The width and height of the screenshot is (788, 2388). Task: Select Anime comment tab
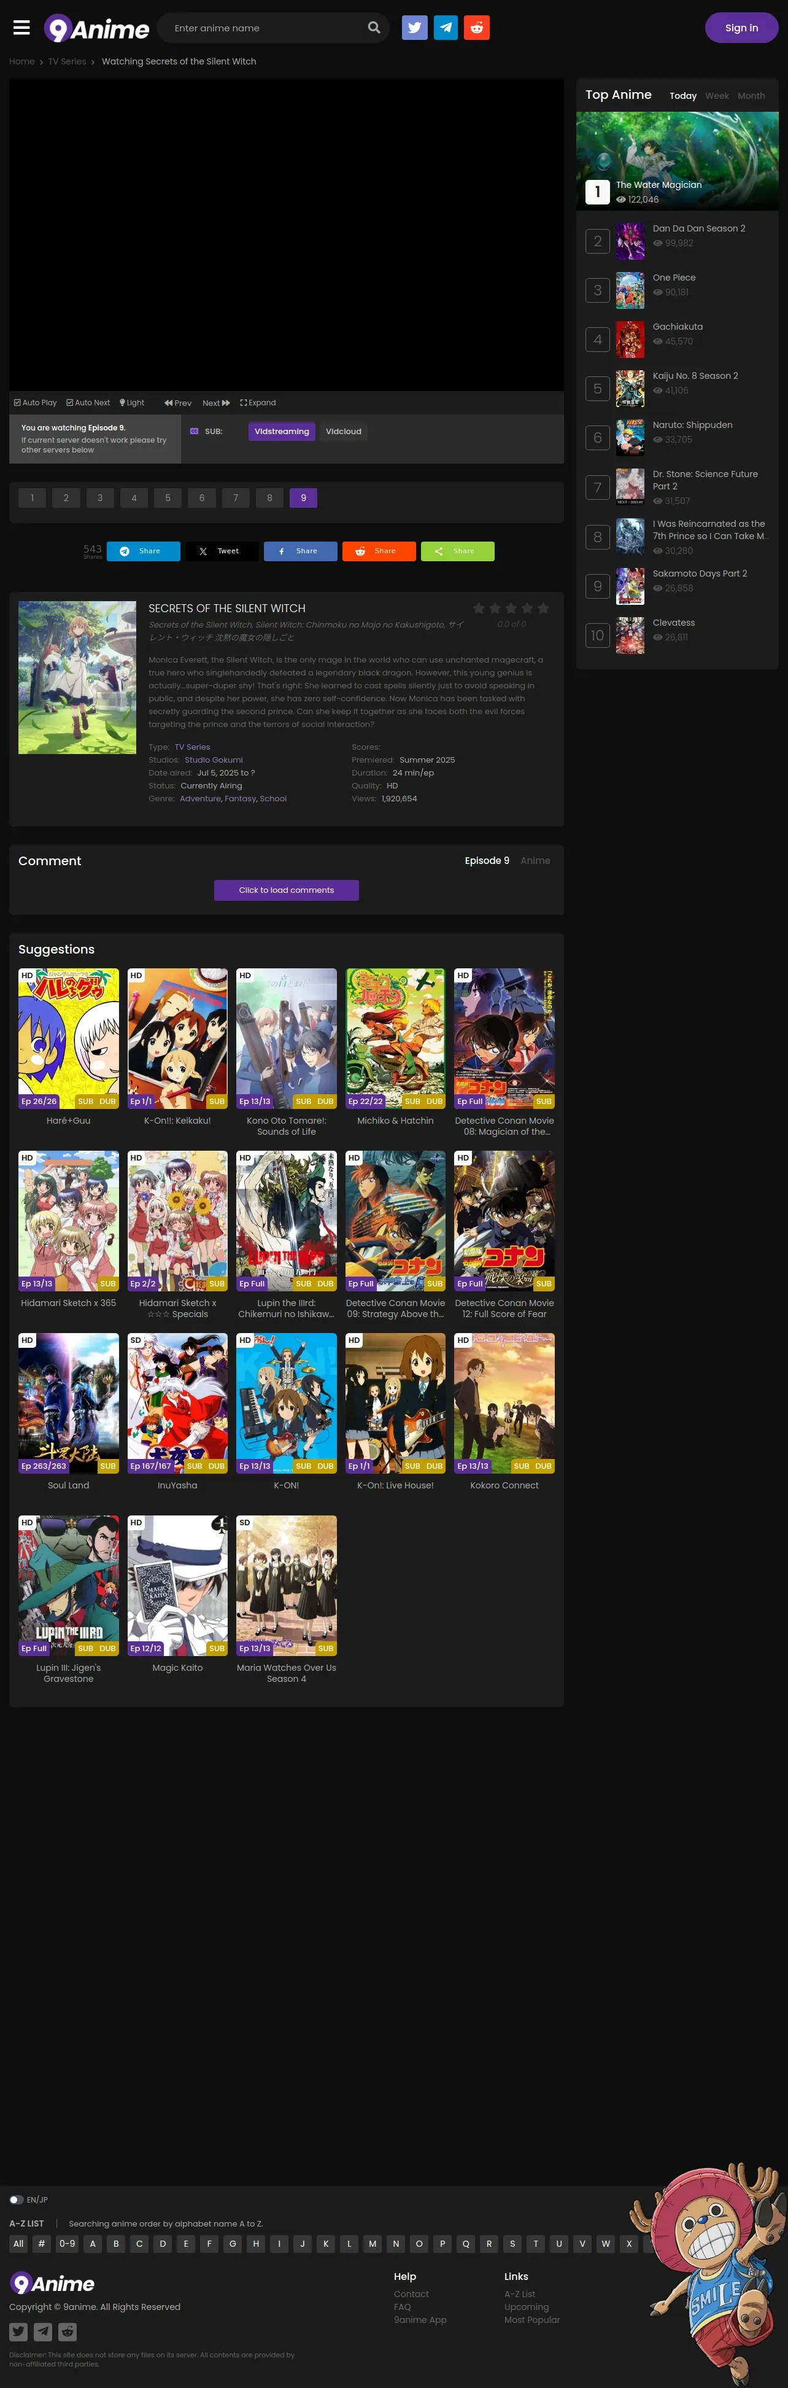535,860
